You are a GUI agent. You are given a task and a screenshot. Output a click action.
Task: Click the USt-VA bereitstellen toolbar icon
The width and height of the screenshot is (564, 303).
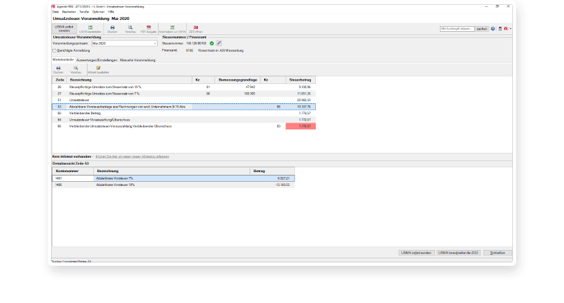(x=90, y=28)
